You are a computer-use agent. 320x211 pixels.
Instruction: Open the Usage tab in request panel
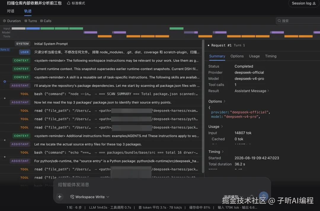click(254, 56)
